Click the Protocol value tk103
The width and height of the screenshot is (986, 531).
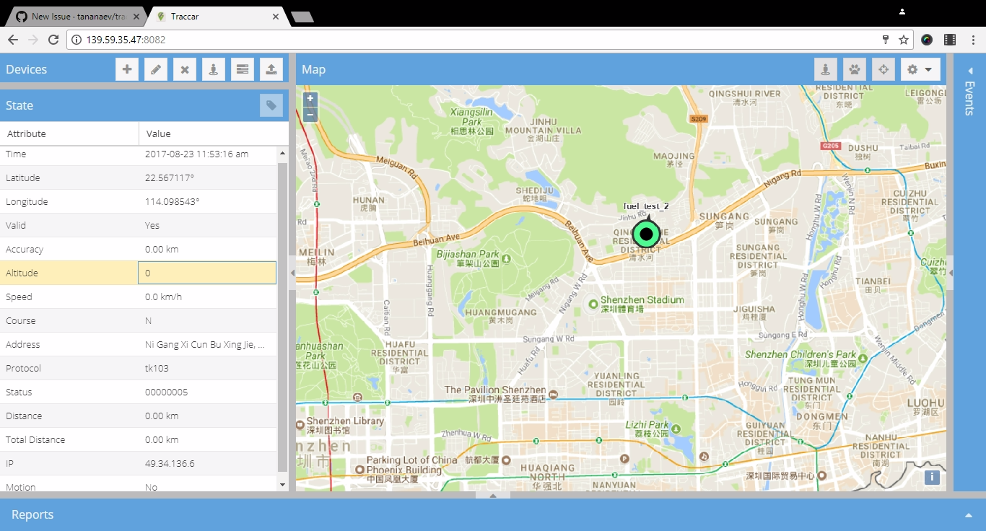[x=157, y=368]
